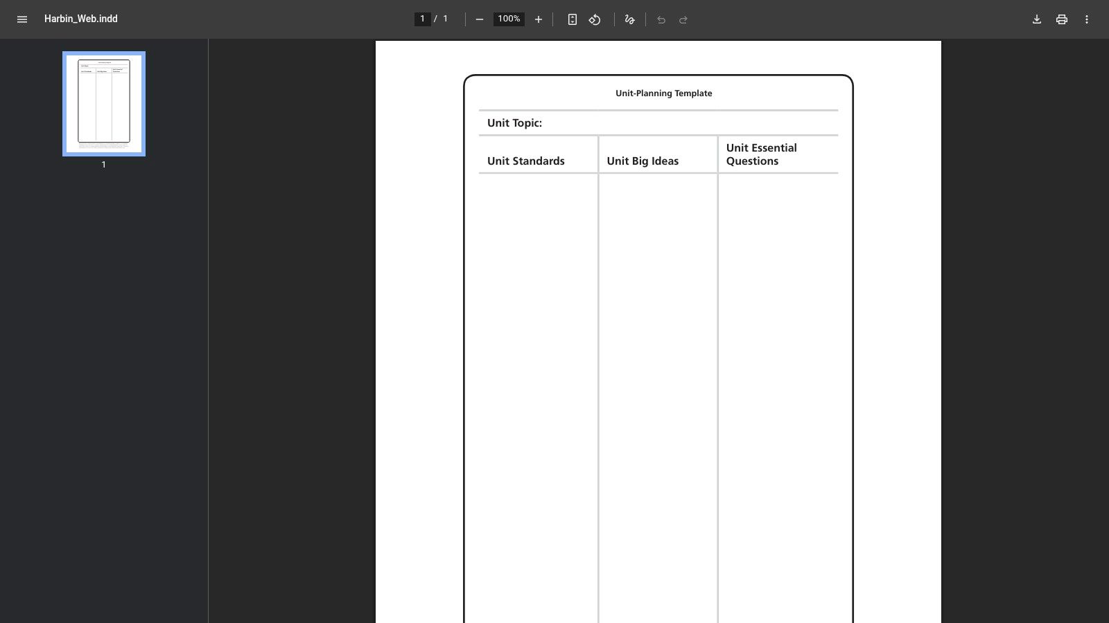Activate fit-to-page view

click(x=572, y=19)
